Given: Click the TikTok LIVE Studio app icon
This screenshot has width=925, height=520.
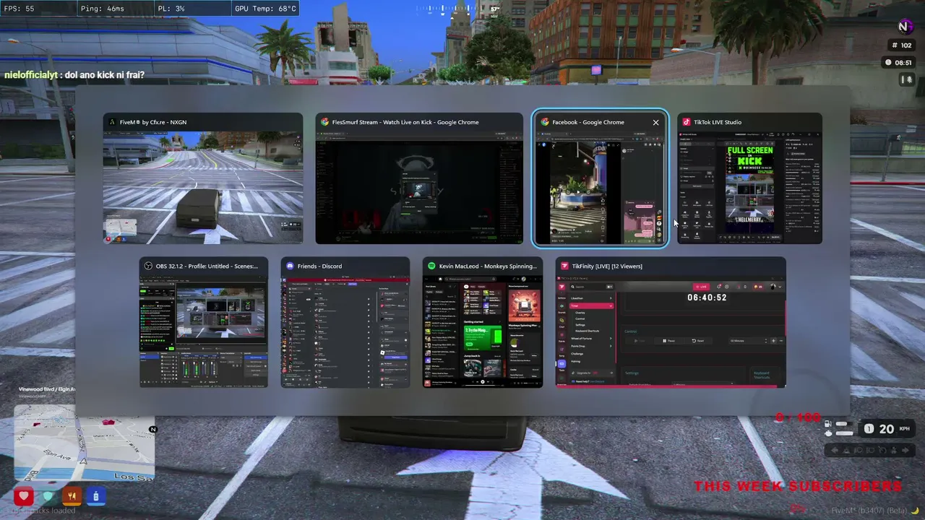Looking at the screenshot, I should (x=687, y=122).
